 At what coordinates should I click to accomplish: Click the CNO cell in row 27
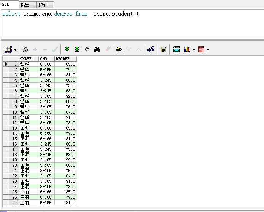click(47, 203)
